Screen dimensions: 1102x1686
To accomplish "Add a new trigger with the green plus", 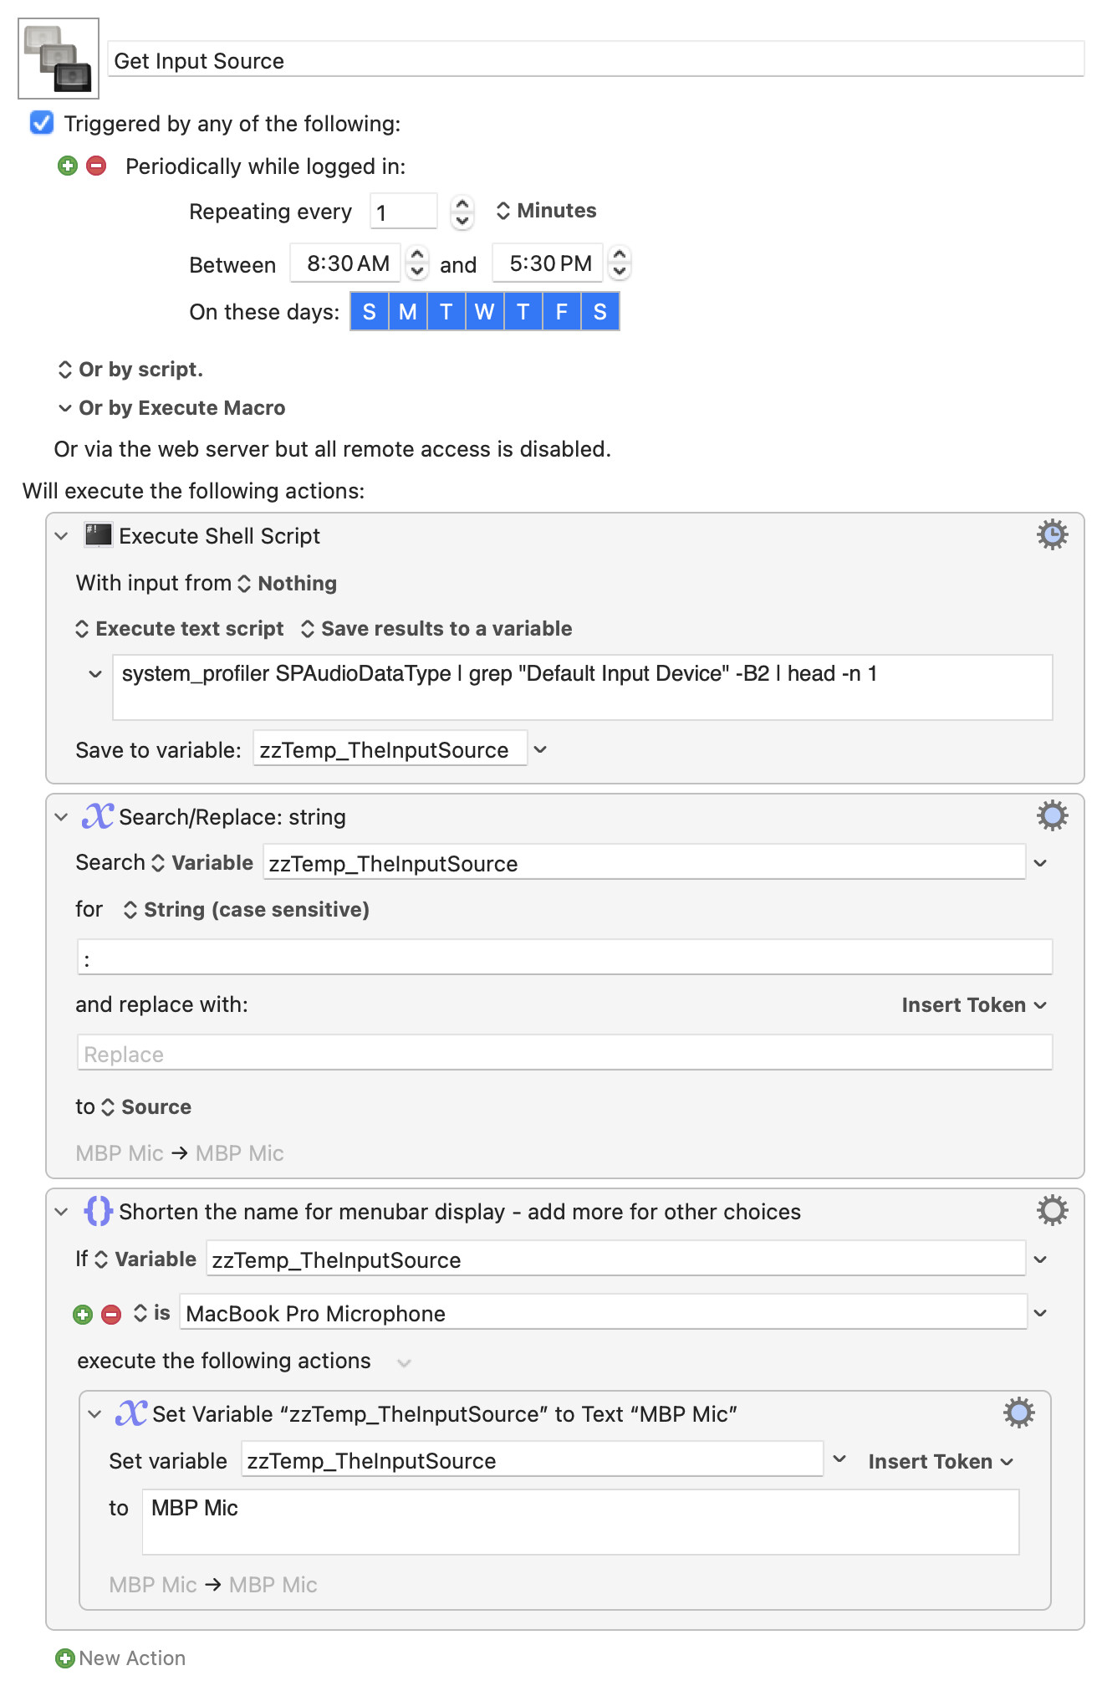I will click(68, 166).
